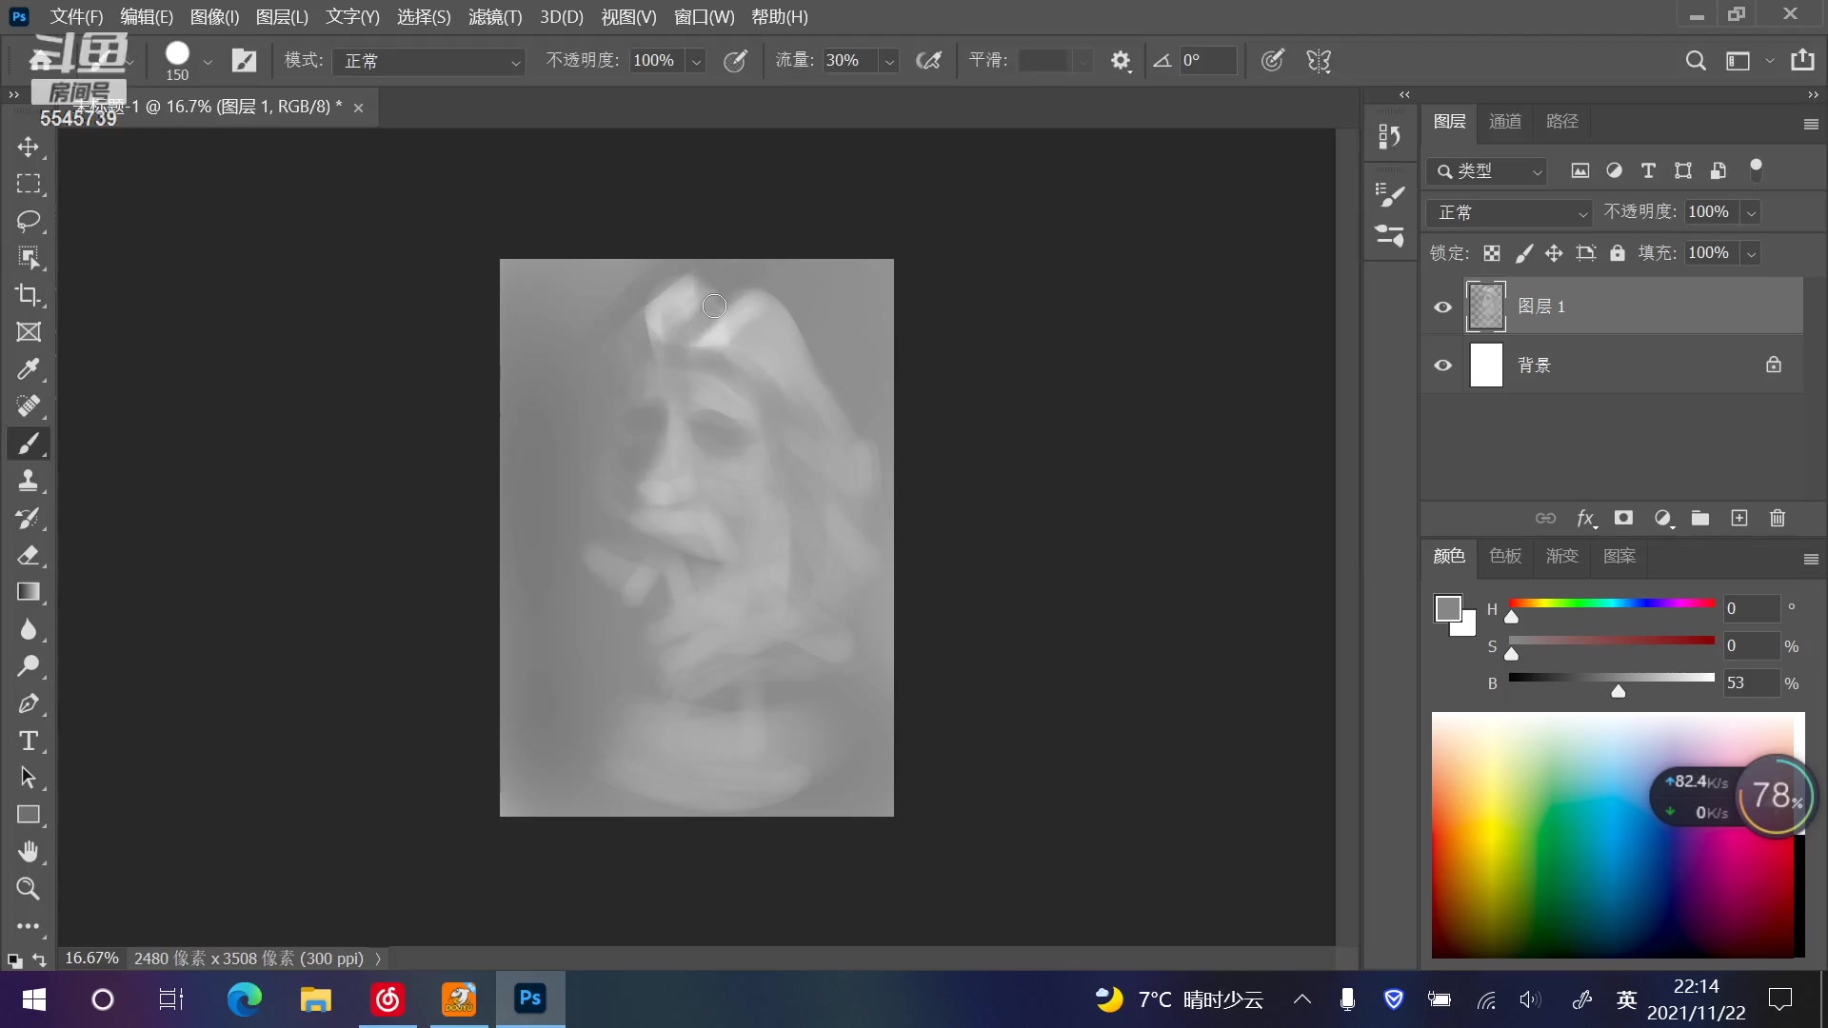Select the Path Selection tool
1828x1028 pixels.
pyautogui.click(x=29, y=778)
